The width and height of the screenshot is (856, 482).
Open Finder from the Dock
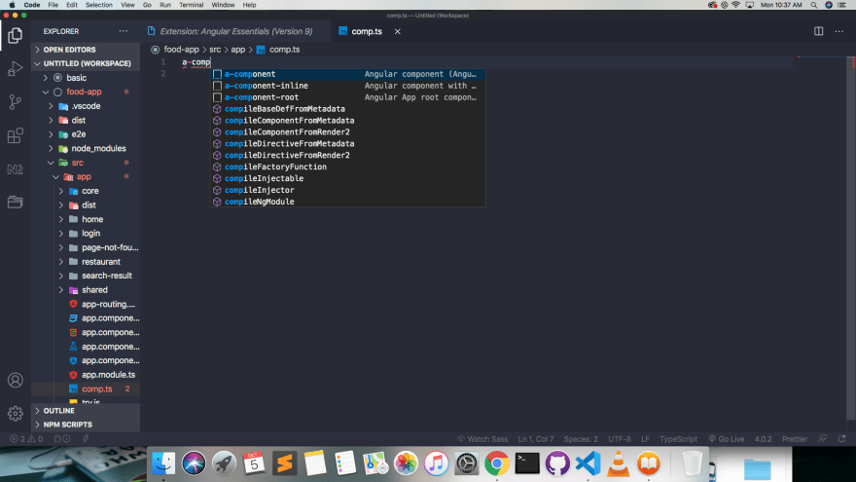pos(163,463)
